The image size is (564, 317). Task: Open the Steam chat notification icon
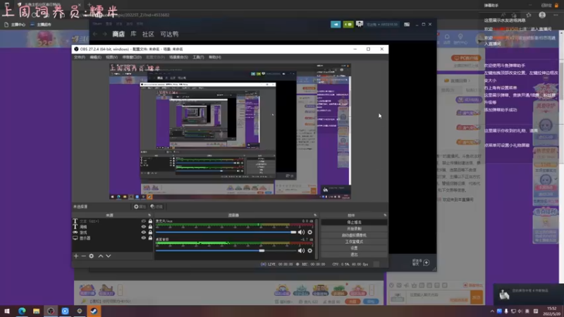[360, 24]
